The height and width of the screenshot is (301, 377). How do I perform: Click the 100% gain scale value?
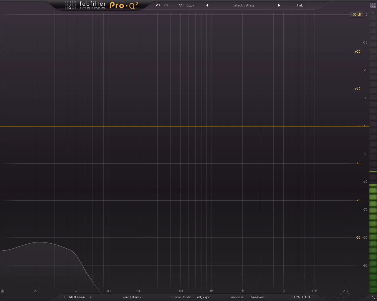point(295,297)
